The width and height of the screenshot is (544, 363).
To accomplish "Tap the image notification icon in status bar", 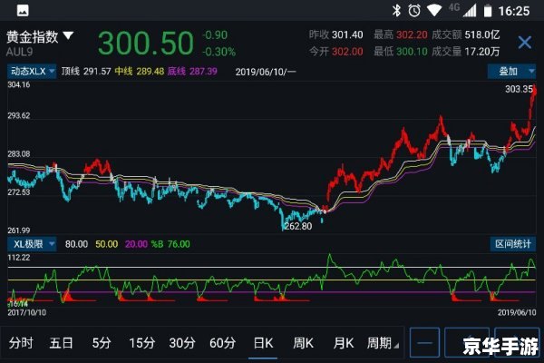I will point(23,10).
